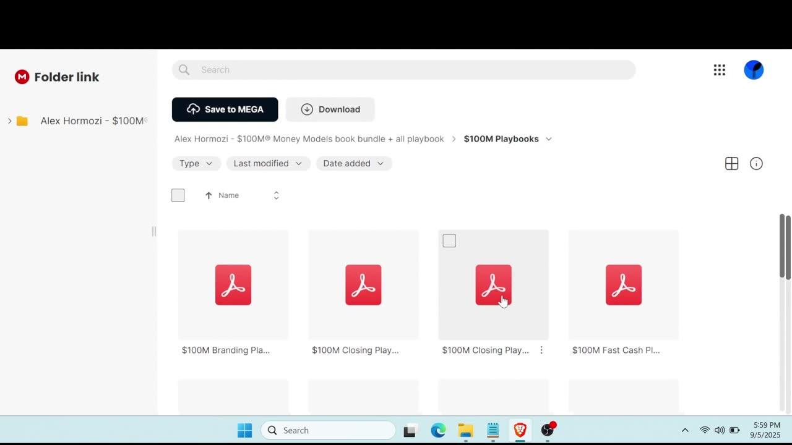The width and height of the screenshot is (792, 445).
Task: Go to parent Alex Hormozi bundle breadcrumb
Action: pyautogui.click(x=309, y=139)
